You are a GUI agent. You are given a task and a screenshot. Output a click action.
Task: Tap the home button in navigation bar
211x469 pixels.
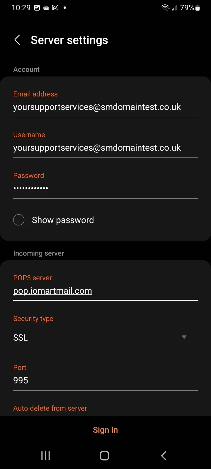point(105,456)
